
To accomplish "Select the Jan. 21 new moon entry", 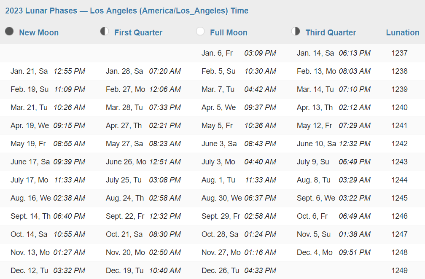I will pyautogui.click(x=48, y=71).
